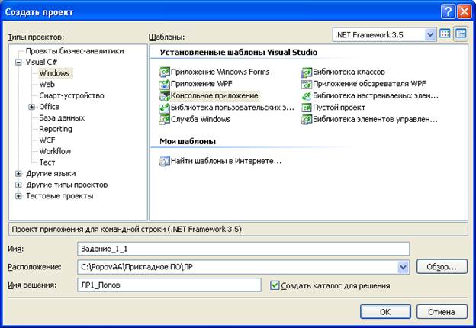Open the dialog help question-mark button
Screen dimensions: 476x328
click(x=448, y=12)
